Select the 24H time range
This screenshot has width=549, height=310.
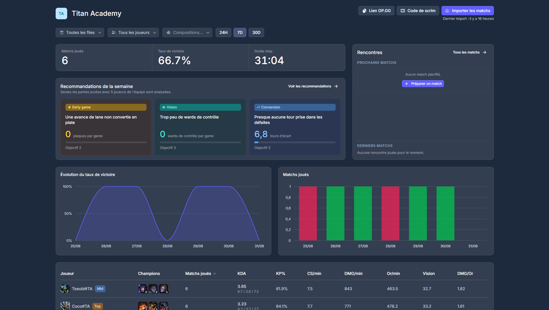click(223, 32)
